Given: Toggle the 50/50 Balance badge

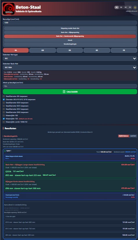Looking at the screenshot, I should coord(124,136).
